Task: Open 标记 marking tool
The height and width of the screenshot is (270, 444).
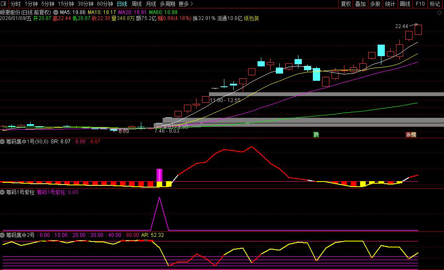Action: 435,4
